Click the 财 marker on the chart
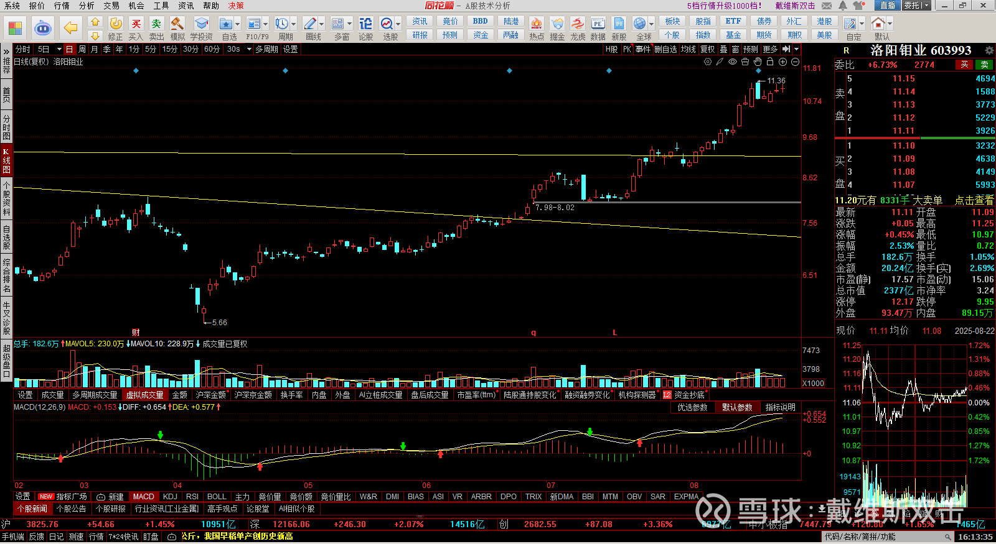Image resolution: width=996 pixels, height=544 pixels. [136, 333]
